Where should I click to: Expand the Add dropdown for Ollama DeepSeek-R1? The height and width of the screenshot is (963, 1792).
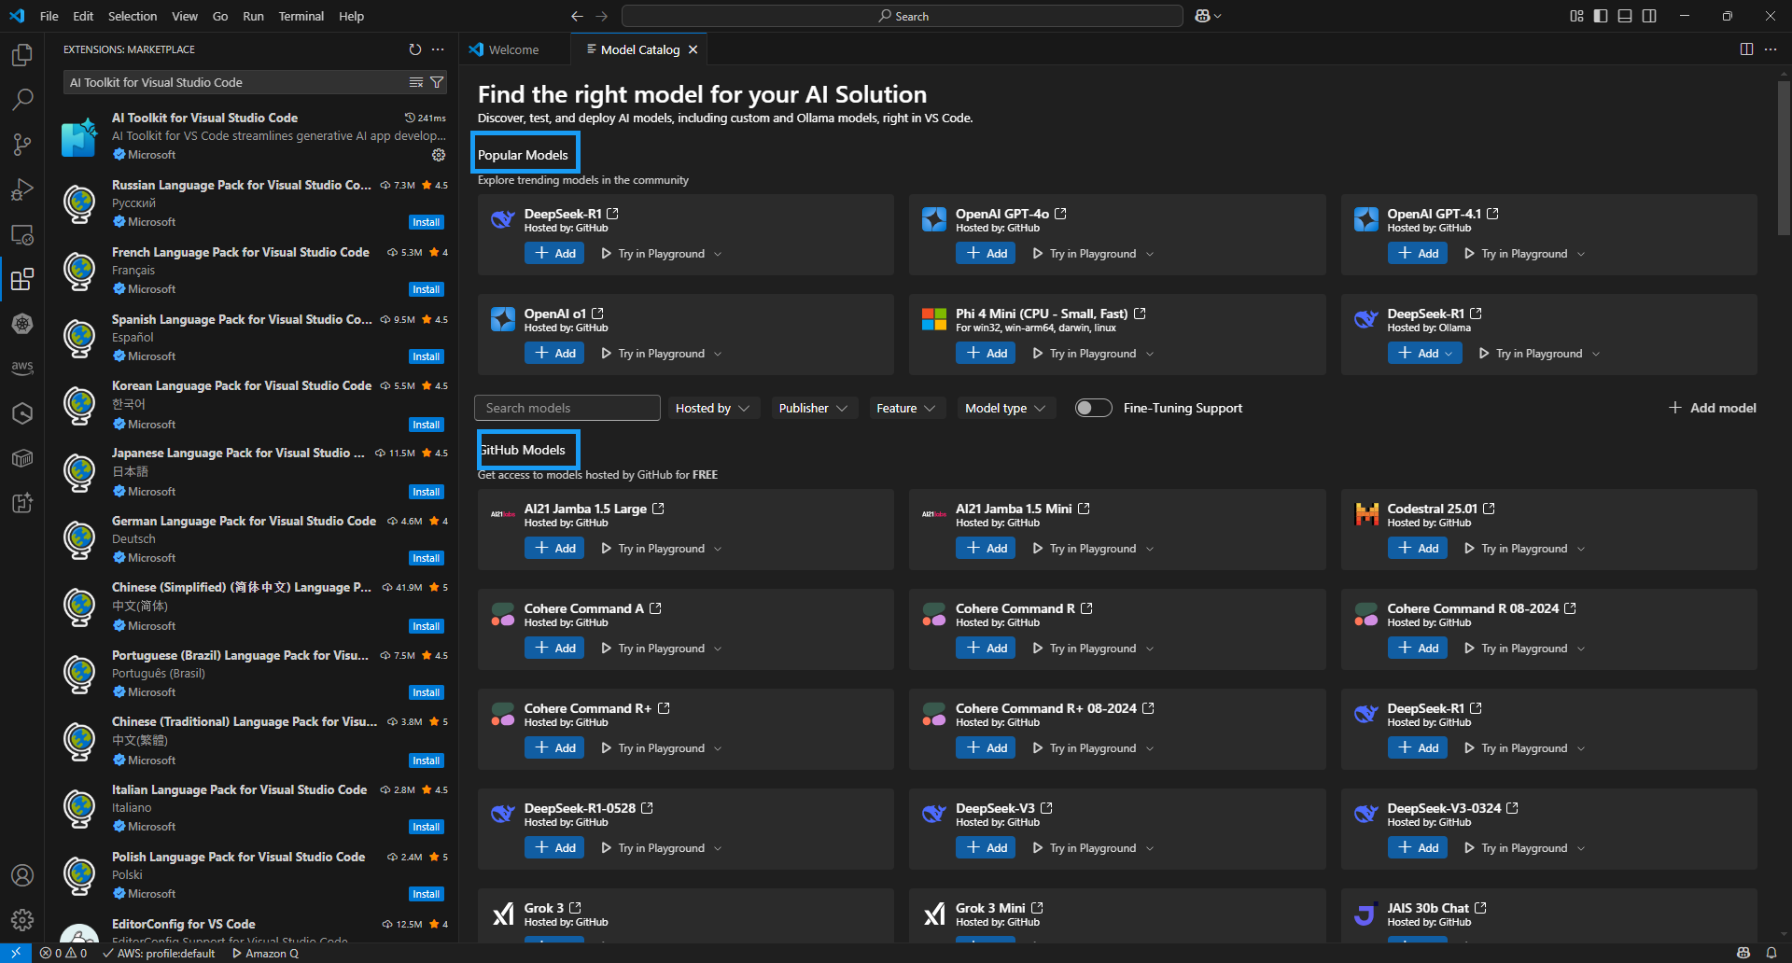tap(1449, 354)
